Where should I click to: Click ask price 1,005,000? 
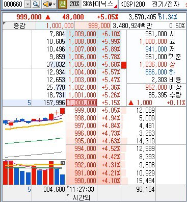click(82, 64)
